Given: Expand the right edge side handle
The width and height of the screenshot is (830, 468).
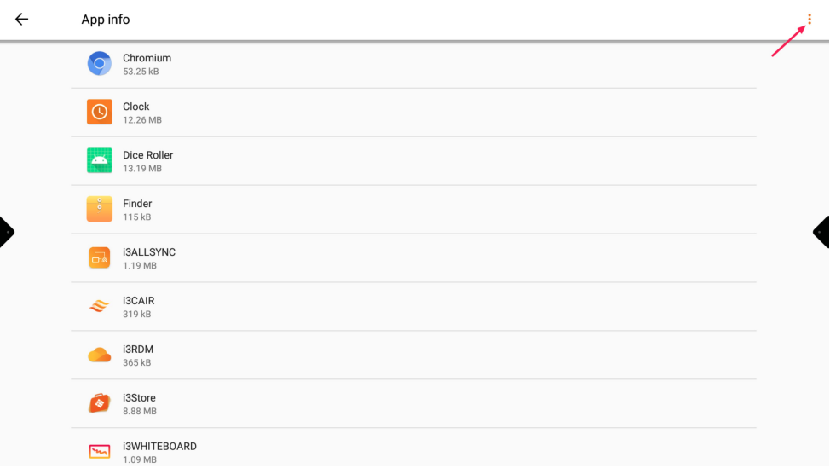Looking at the screenshot, I should (x=822, y=232).
